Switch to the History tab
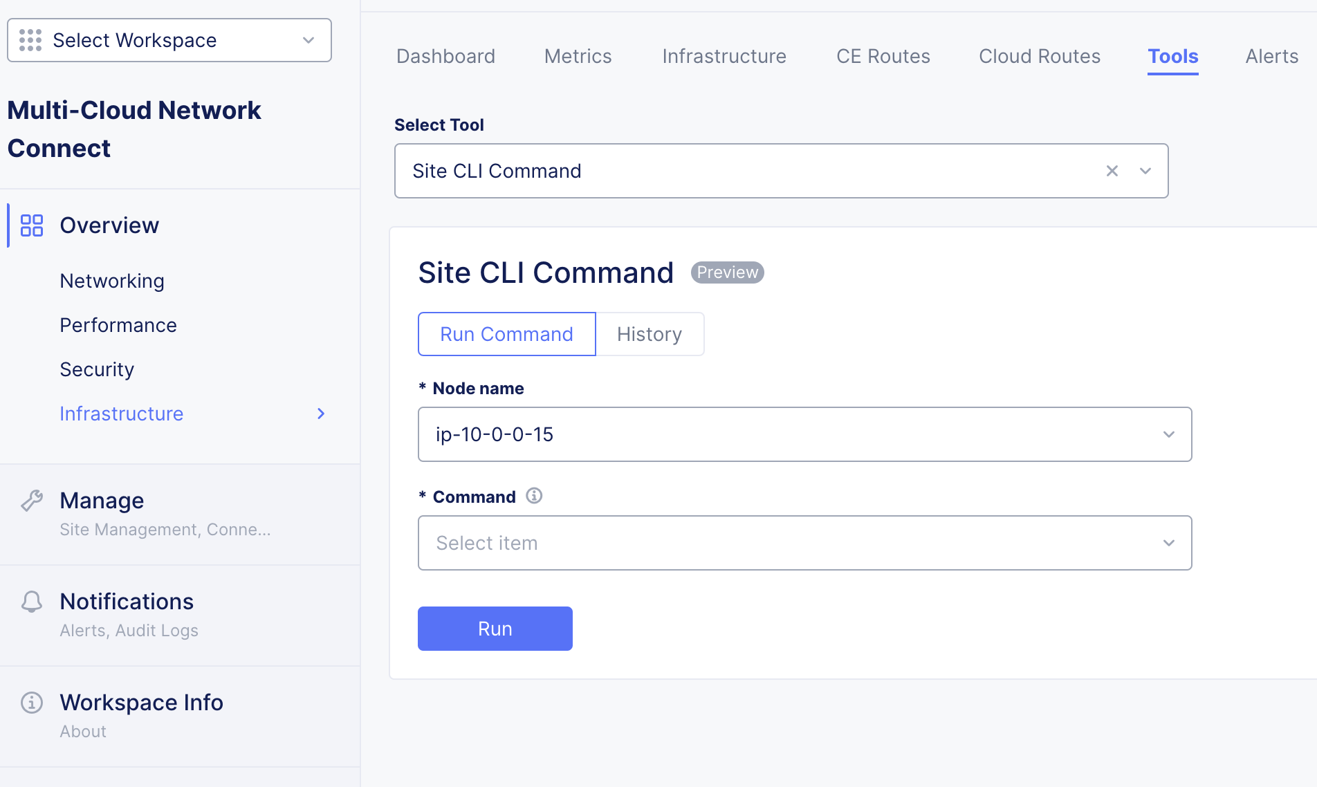The image size is (1317, 787). 649,334
